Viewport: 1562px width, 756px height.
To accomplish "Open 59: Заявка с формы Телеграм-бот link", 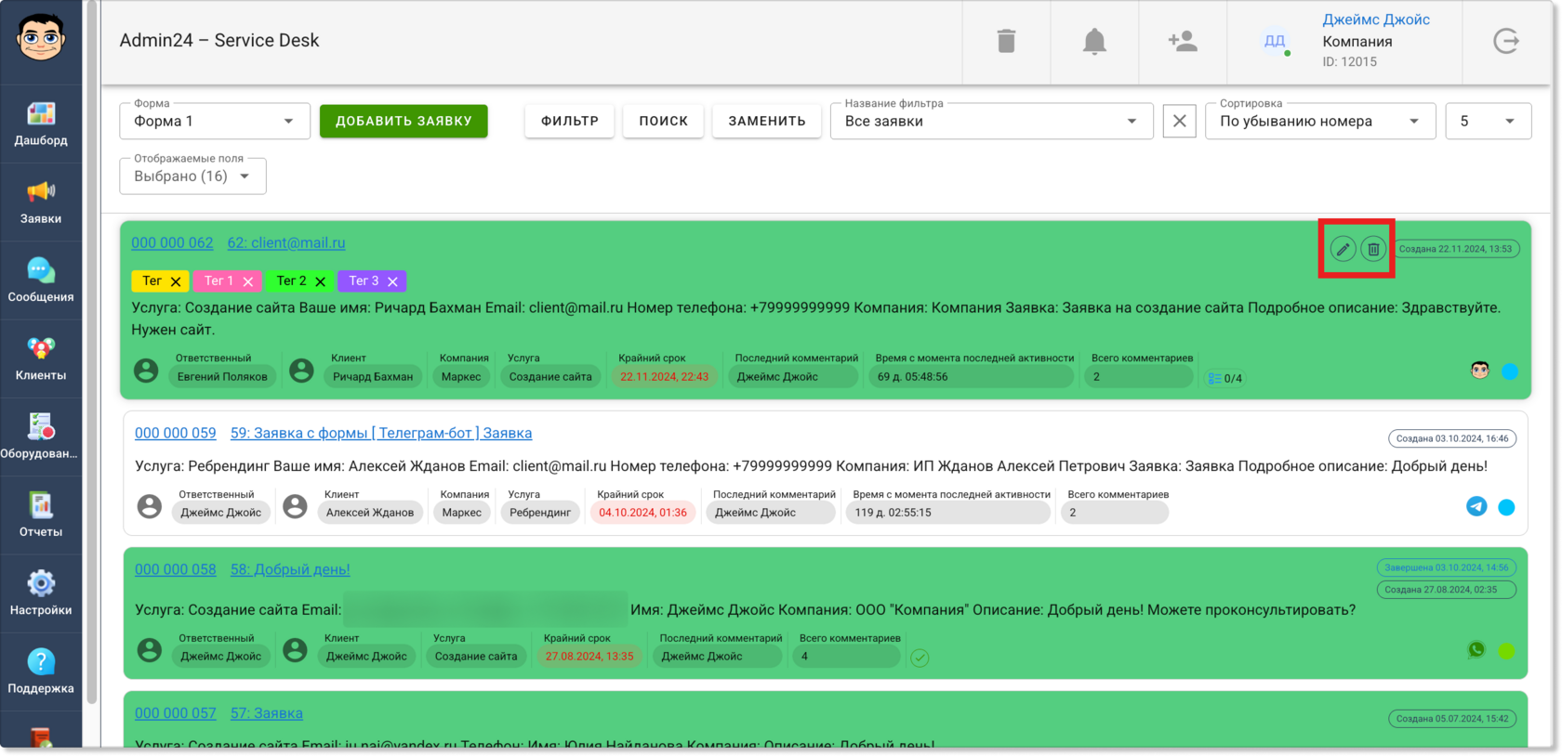I will tap(381, 433).
